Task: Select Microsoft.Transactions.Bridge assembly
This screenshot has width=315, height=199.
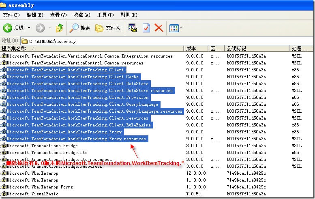Action: click(x=43, y=146)
